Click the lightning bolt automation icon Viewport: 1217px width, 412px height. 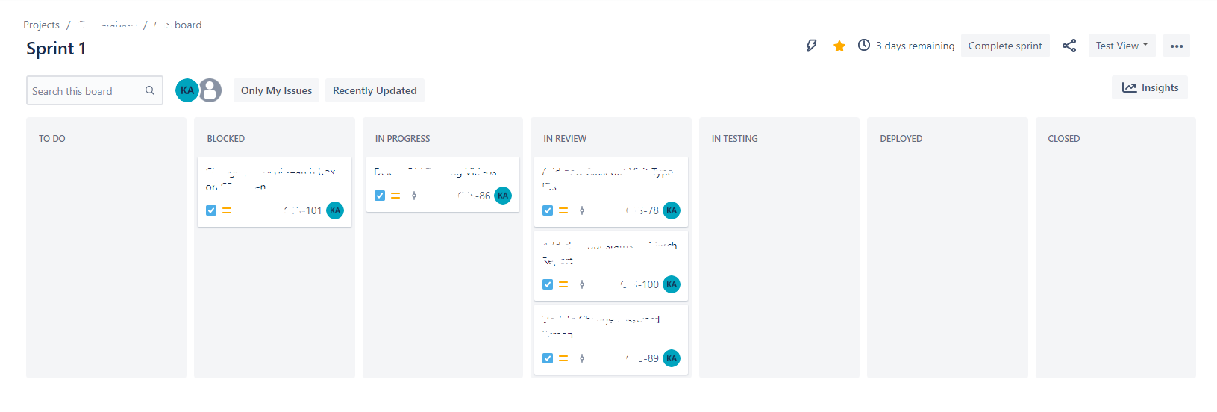click(811, 46)
